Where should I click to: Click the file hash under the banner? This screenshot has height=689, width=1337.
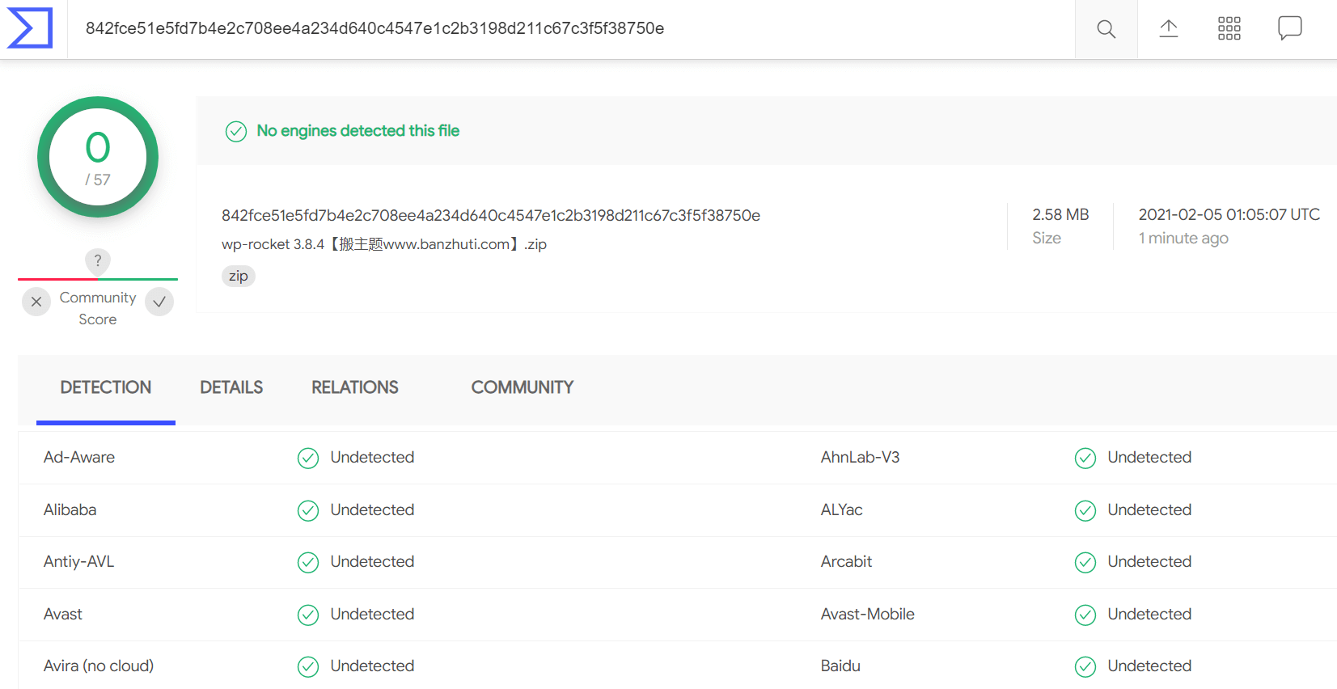click(x=491, y=215)
